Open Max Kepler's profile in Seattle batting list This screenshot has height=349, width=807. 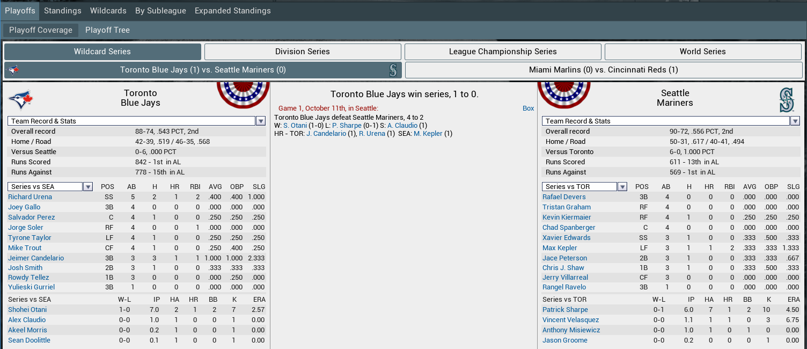(560, 248)
